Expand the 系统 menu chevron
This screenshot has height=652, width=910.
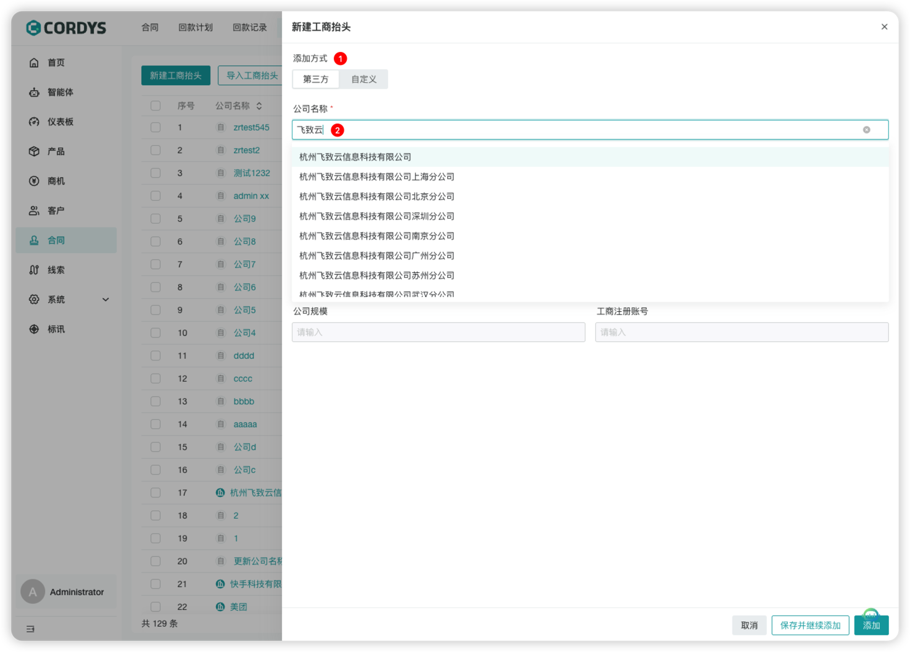105,299
